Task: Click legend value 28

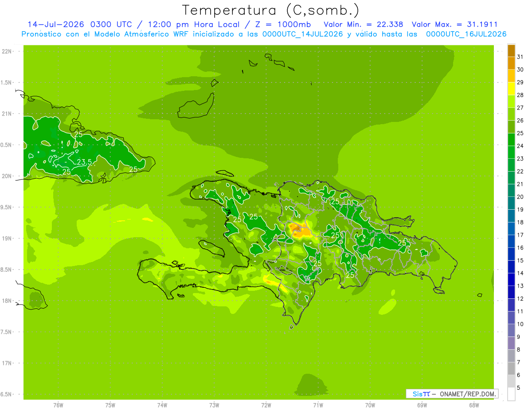Action: click(x=520, y=95)
